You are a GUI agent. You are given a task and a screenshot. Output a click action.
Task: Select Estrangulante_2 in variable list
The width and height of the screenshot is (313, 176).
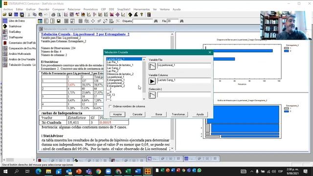pyautogui.click(x=116, y=86)
